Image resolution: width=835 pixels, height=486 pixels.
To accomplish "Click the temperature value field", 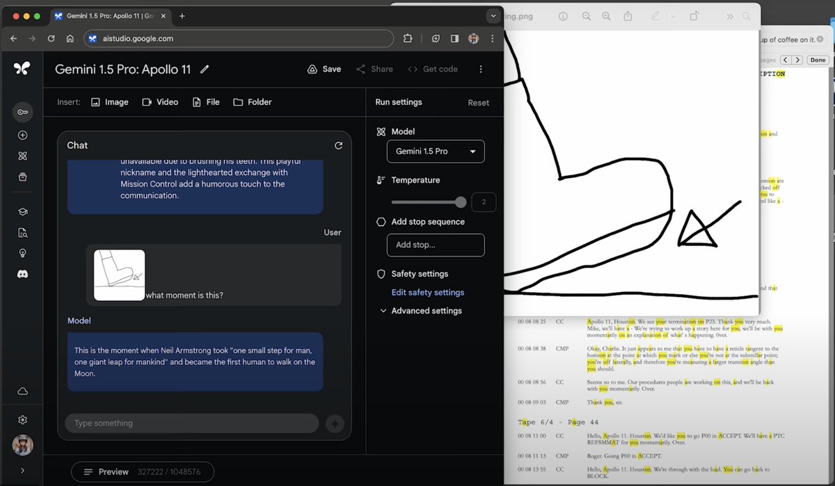I will click(x=484, y=202).
